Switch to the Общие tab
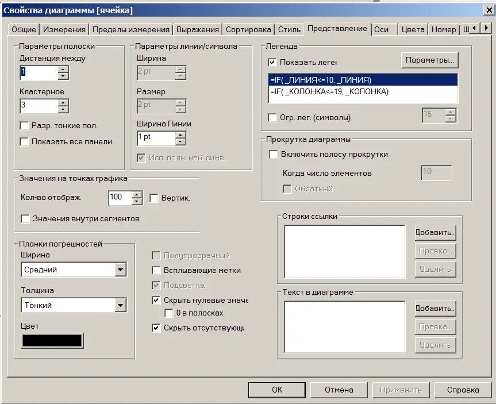496x404 pixels. click(x=24, y=29)
